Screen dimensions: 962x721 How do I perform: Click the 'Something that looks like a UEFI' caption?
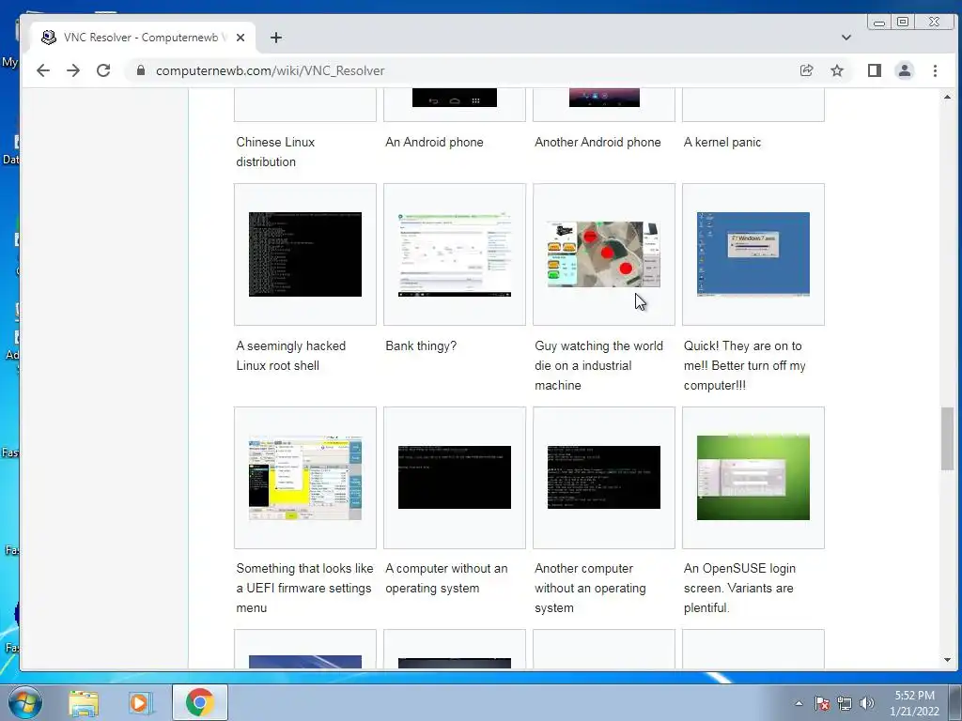304,588
